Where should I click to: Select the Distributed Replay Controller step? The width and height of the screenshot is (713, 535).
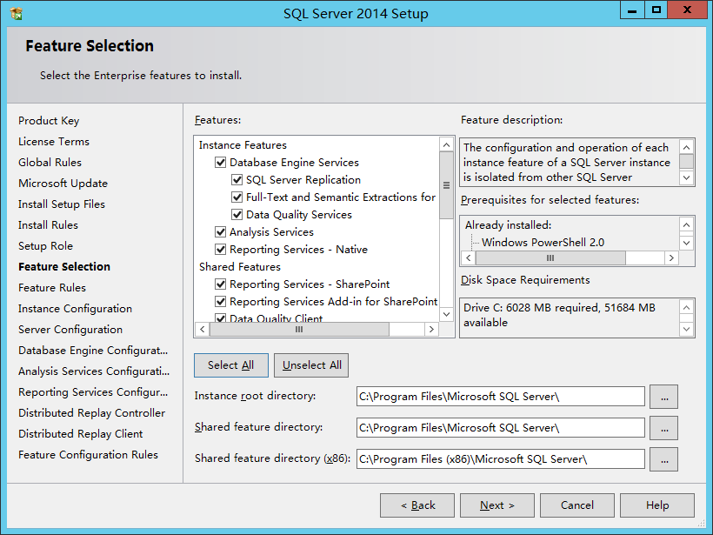click(x=92, y=413)
